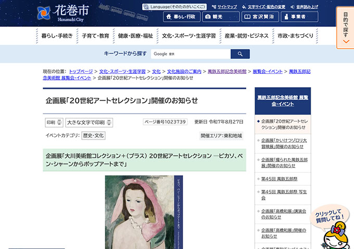The height and width of the screenshot is (249, 354).
Task: Click the 歴史・文化 event category tag
Action: [93, 135]
